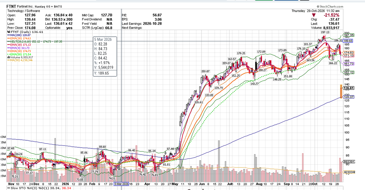Click the 197.35 upper Keltner axis tag

[349, 35]
